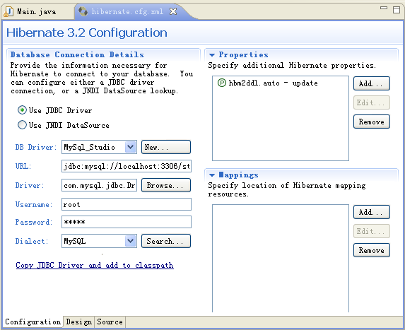This screenshot has height=330, width=405.
Task: Open the DB Driver dropdown
Action: pyautogui.click(x=131, y=147)
